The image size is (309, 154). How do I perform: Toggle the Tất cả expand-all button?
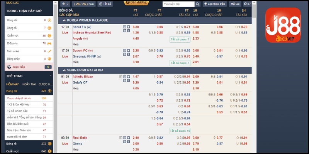[x=105, y=4]
